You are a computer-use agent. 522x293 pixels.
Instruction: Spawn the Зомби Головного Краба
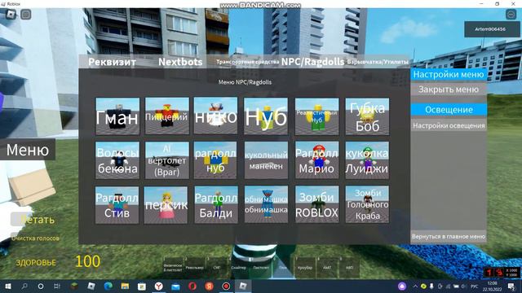(367, 204)
